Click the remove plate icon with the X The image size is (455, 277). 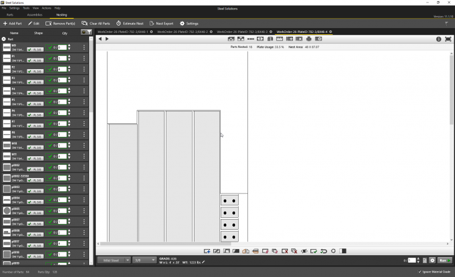pyautogui.click(x=299, y=39)
